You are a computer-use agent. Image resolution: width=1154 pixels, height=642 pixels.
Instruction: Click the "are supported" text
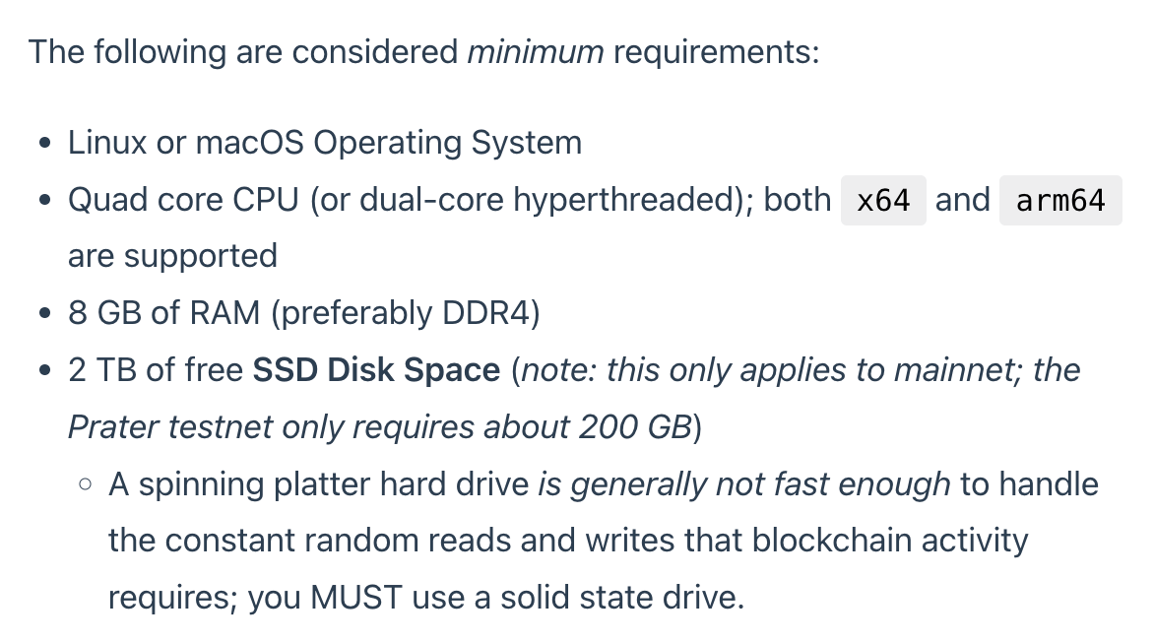172,256
